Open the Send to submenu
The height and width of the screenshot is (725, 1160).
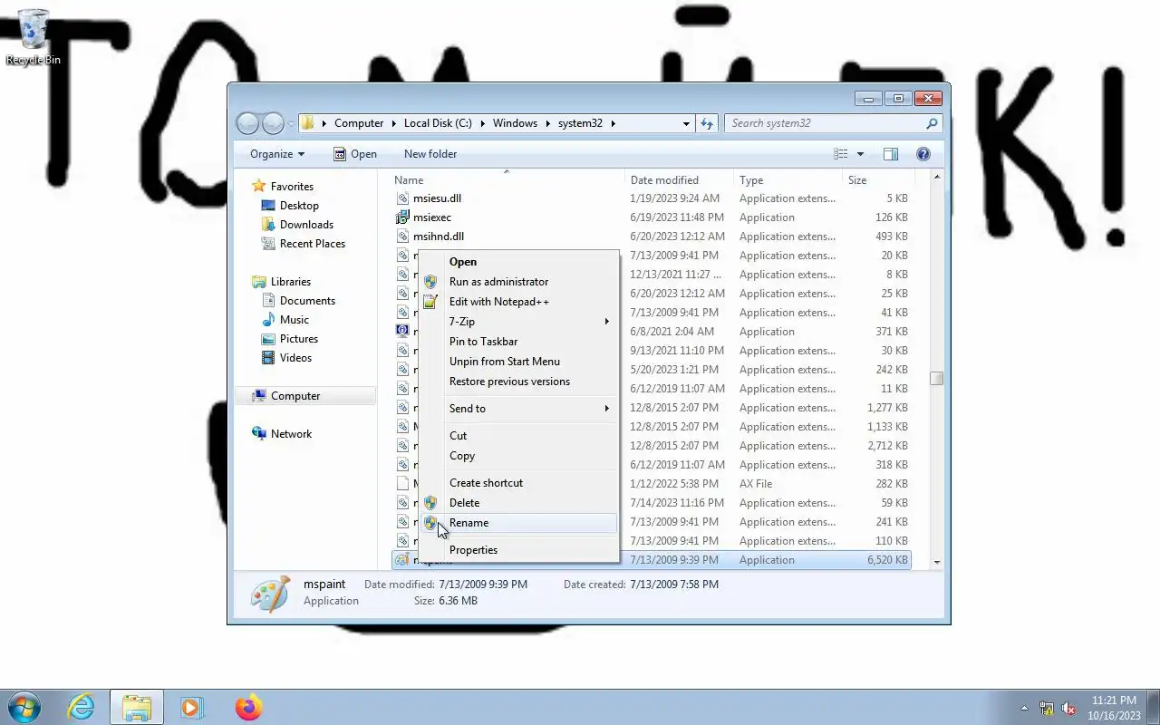pos(518,409)
